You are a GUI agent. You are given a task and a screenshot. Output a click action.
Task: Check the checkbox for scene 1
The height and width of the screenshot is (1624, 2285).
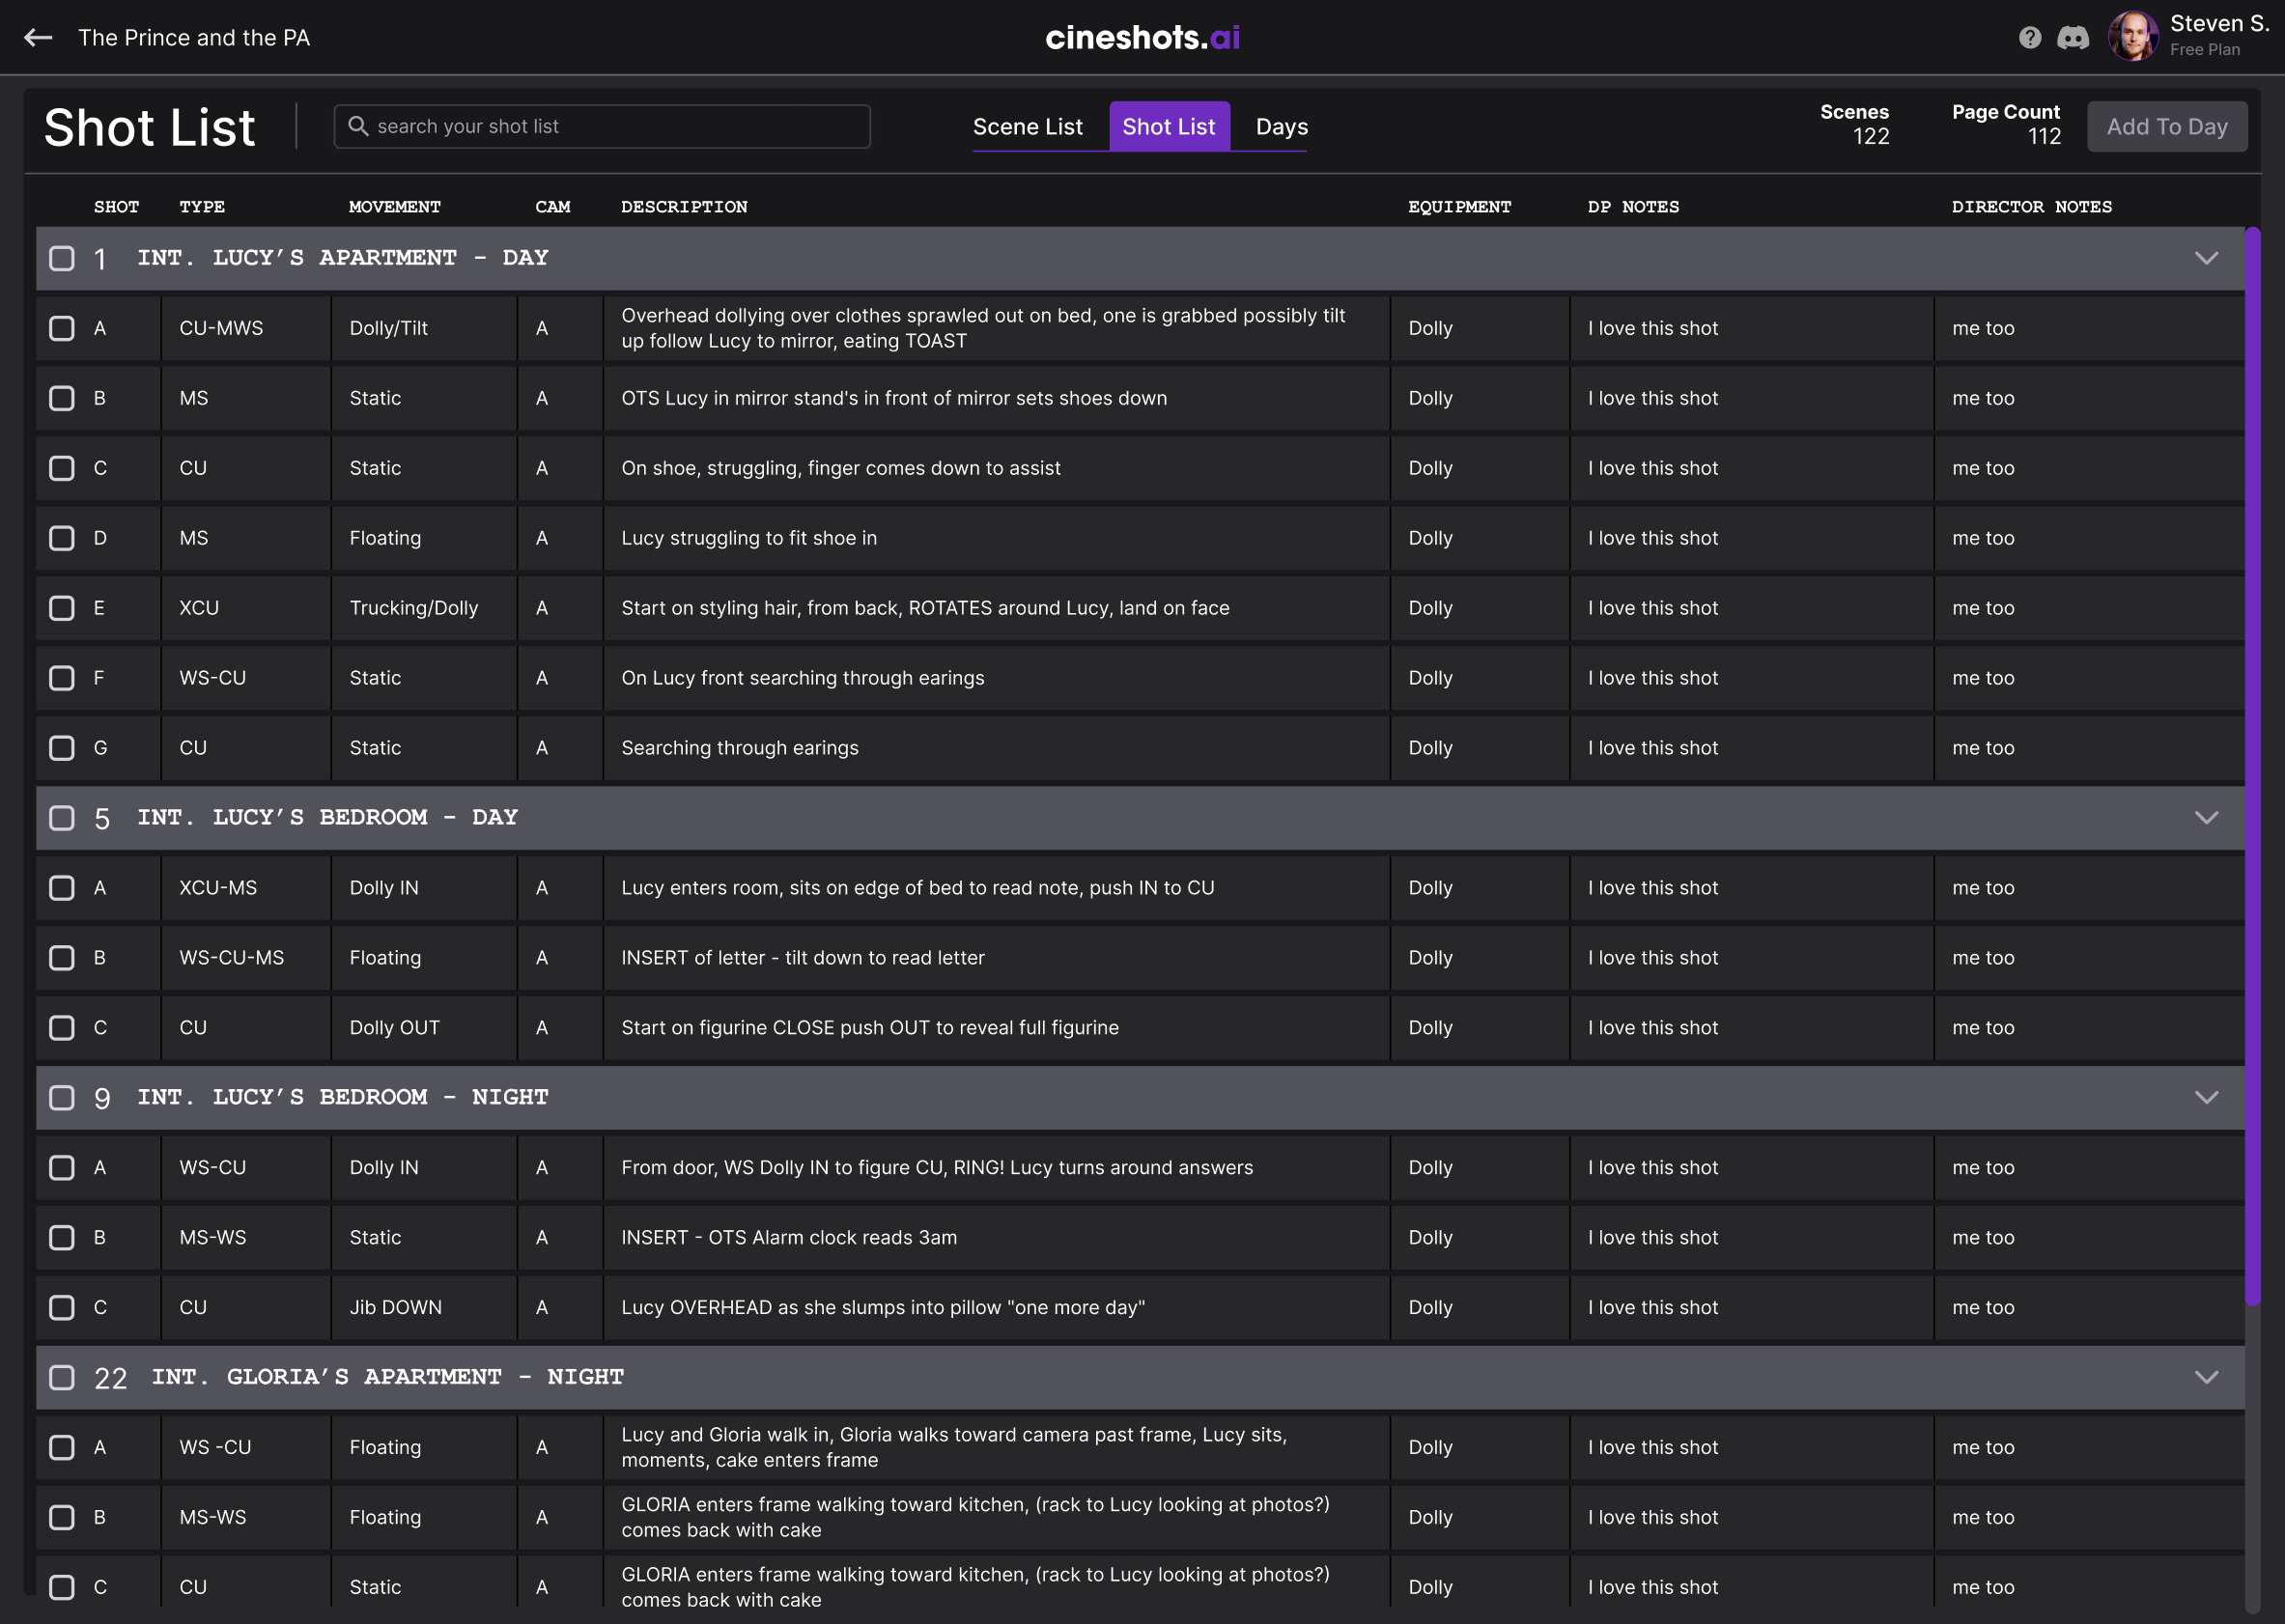point(62,258)
